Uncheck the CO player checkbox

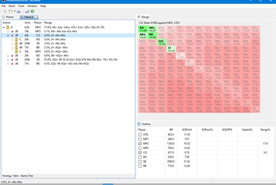click(140, 153)
